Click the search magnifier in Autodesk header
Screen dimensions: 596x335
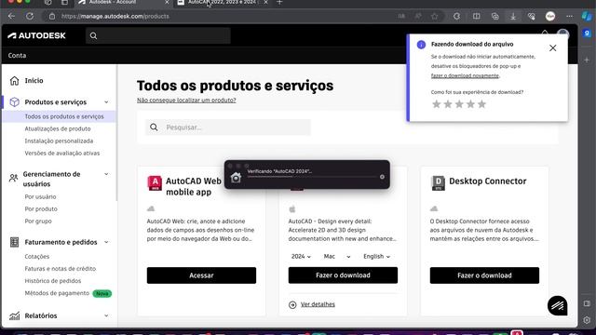coord(93,36)
